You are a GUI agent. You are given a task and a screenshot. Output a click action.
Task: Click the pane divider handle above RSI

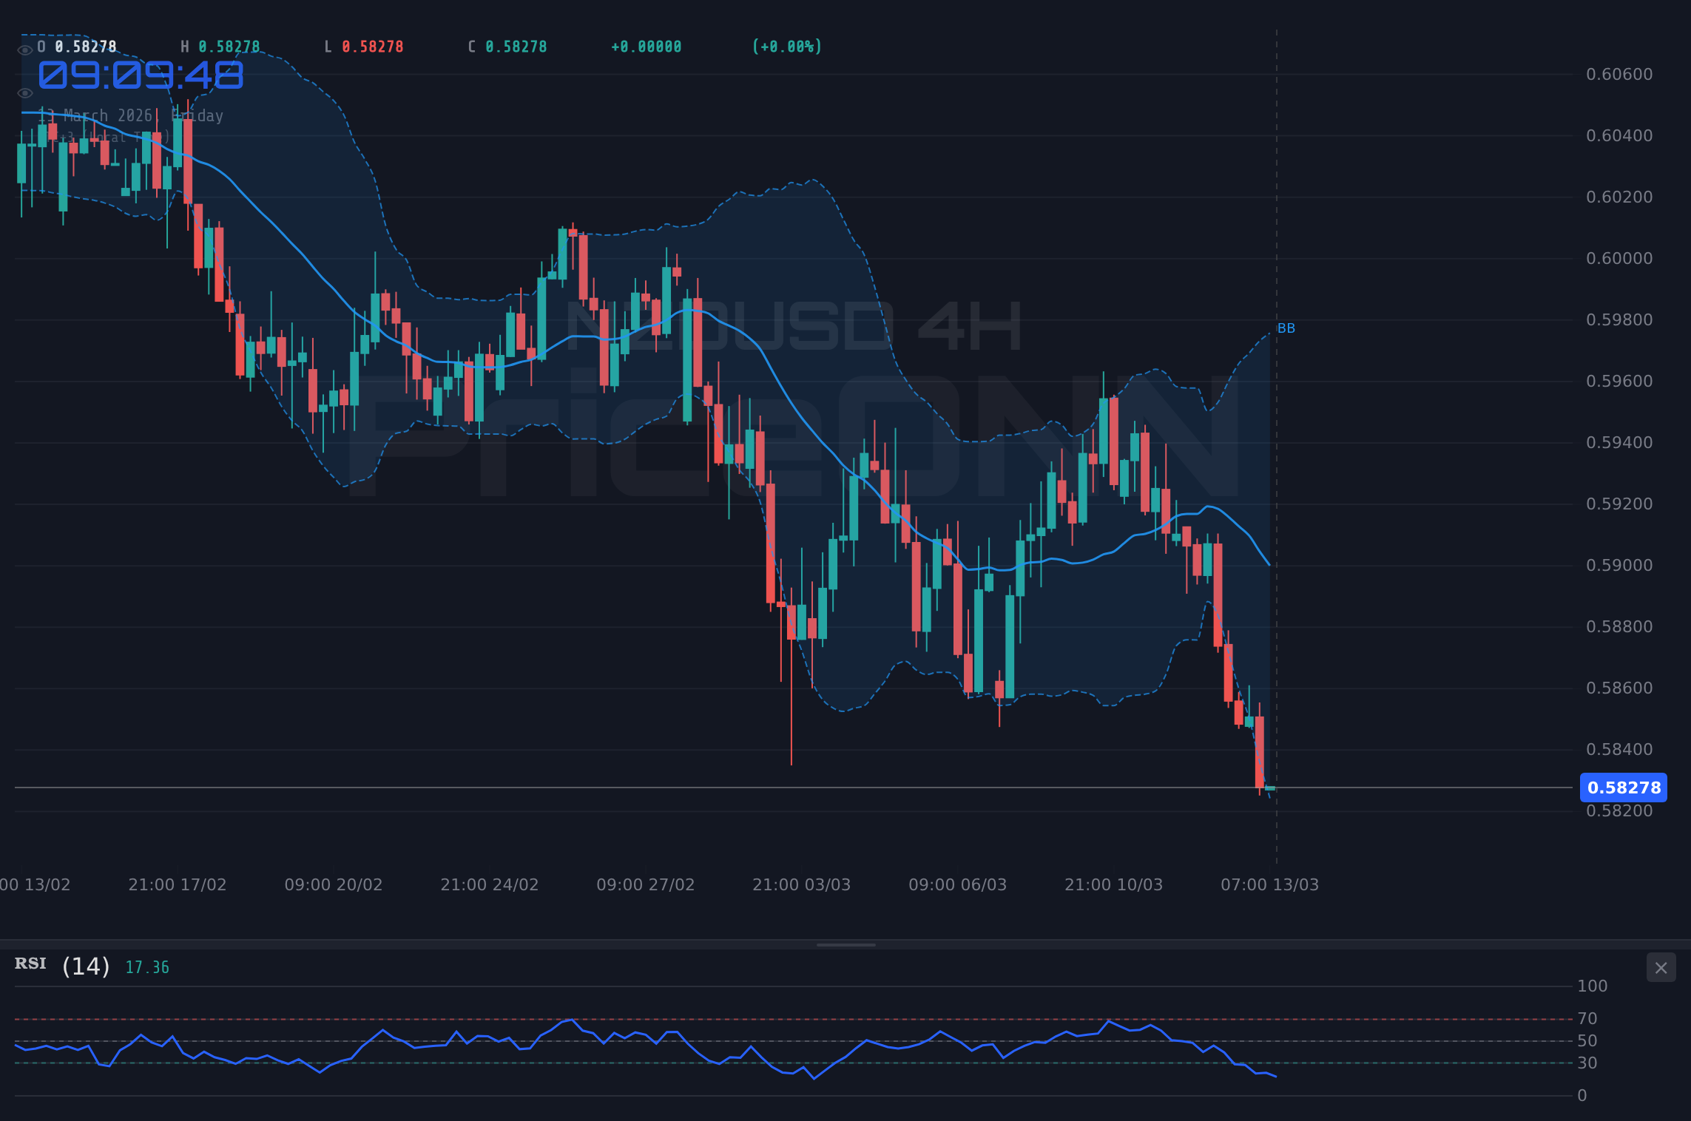[x=845, y=944]
